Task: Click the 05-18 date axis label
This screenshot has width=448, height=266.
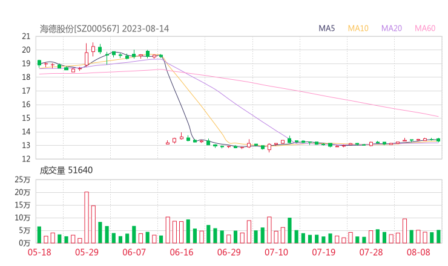Action: pyautogui.click(x=39, y=252)
